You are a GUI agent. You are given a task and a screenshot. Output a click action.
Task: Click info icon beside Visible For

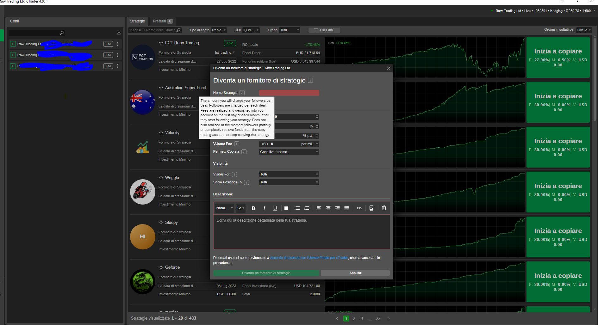coord(234,175)
